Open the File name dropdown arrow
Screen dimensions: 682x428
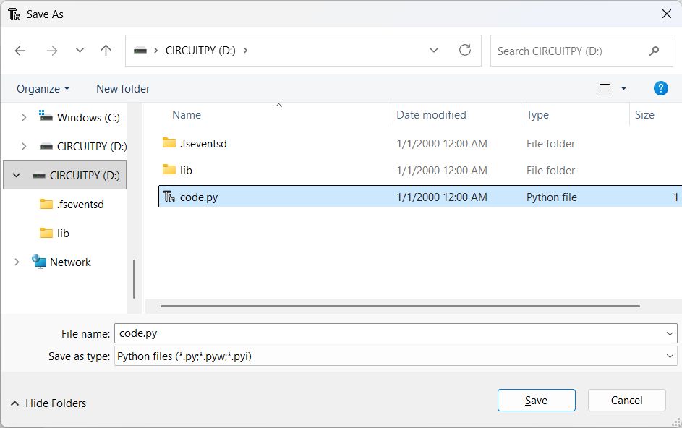tap(670, 333)
